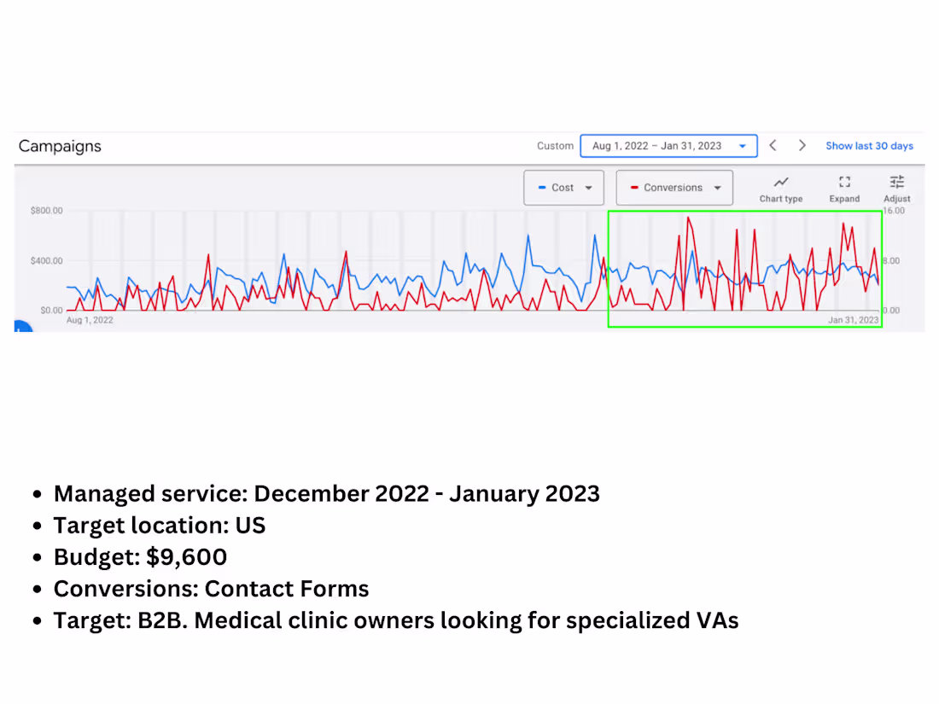The image size is (939, 704).
Task: Click the $400.00 axis label on the chart
Action: click(x=45, y=261)
